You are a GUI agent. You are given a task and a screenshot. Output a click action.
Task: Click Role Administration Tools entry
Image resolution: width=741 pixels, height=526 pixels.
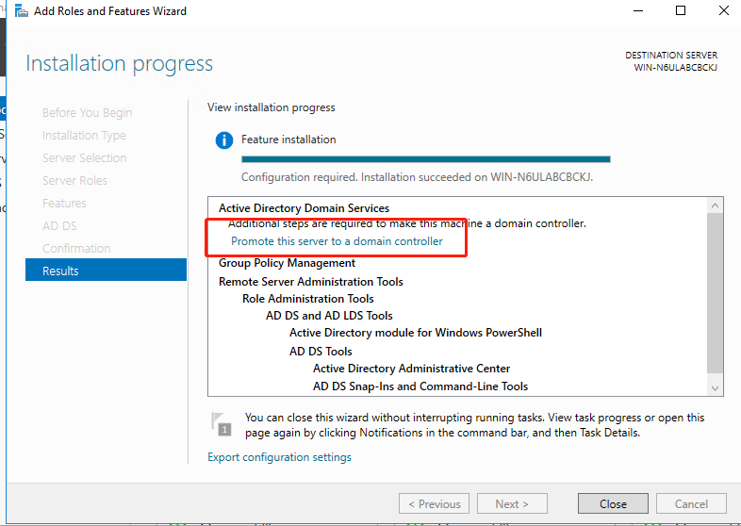(307, 299)
